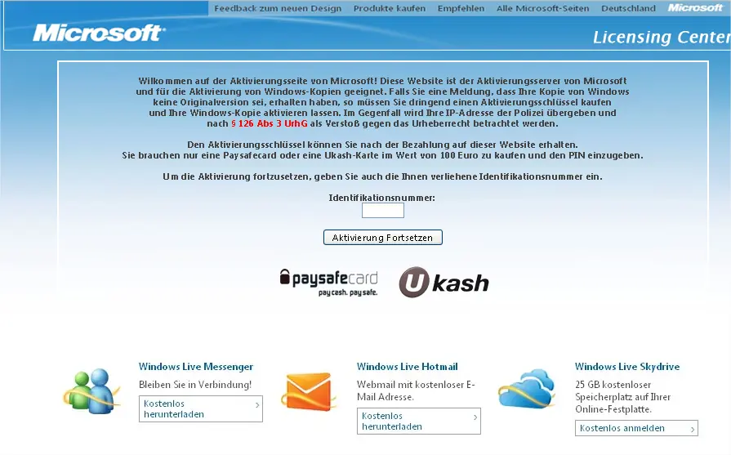Click Kostenlos herunterladen under Hotmail
The height and width of the screenshot is (455, 731).
coord(419,421)
